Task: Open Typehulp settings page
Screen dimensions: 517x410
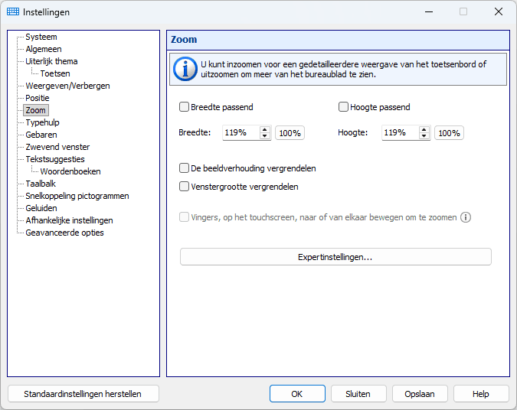Action: click(x=43, y=122)
